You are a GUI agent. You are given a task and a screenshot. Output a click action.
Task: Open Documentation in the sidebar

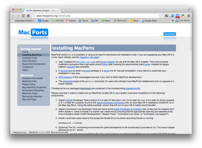click(x=29, y=61)
